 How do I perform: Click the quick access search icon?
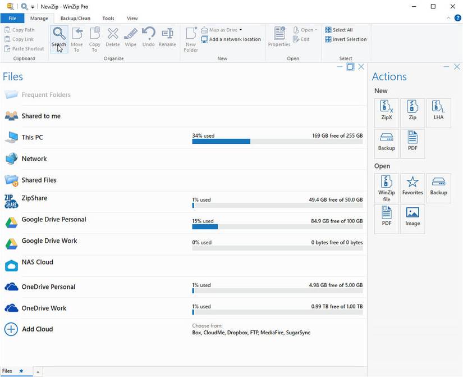24,6
